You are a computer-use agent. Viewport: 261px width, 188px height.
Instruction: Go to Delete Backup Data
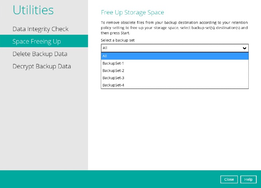pos(40,54)
